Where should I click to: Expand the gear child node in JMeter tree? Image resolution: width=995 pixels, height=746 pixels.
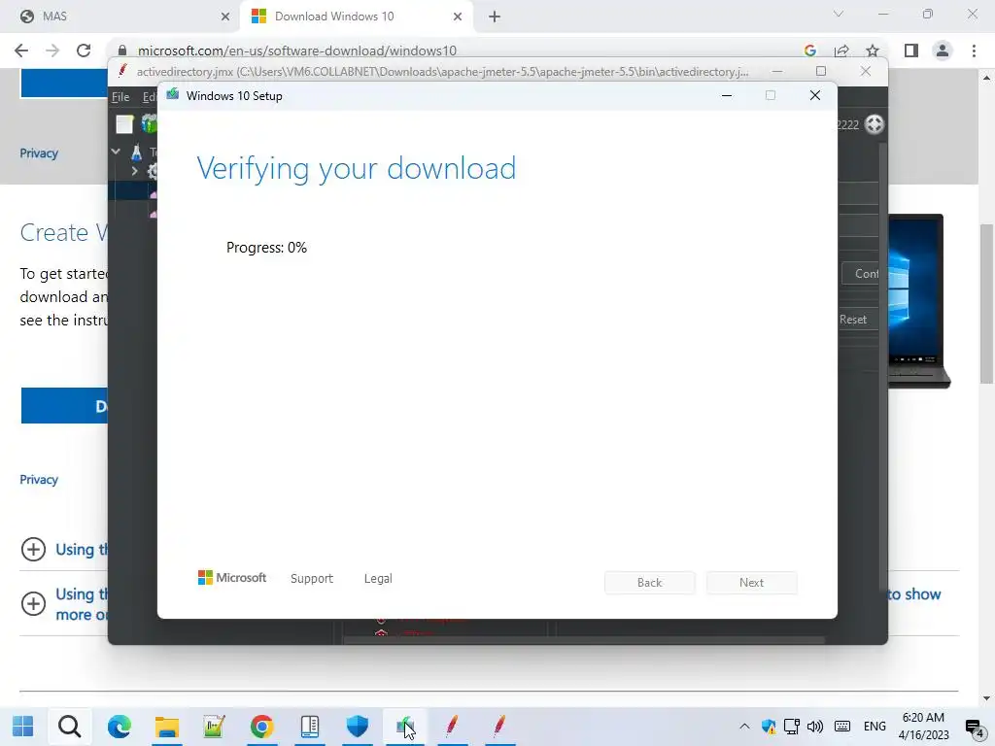click(134, 171)
